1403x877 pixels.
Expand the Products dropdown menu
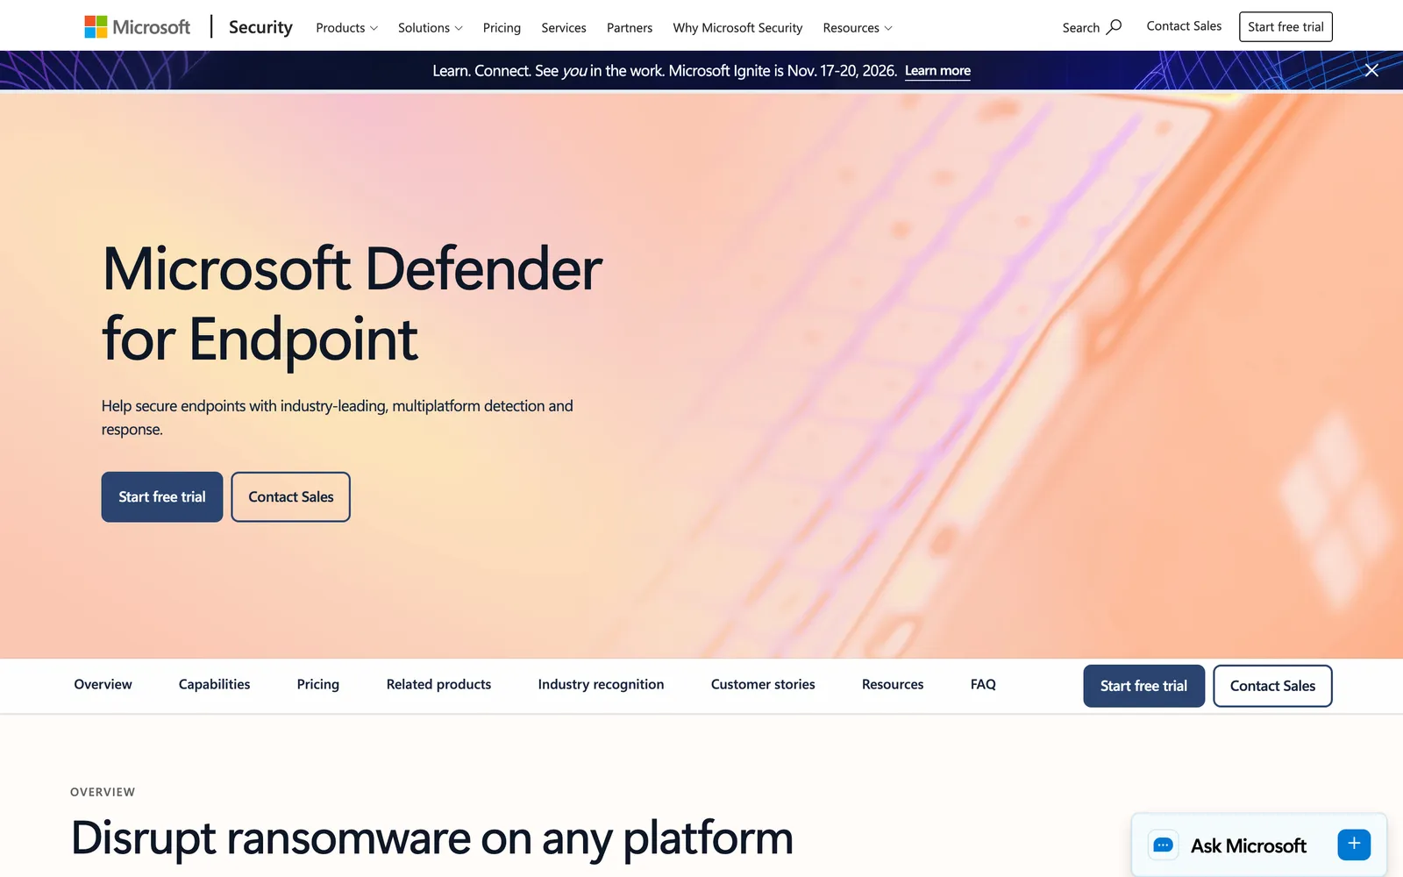pyautogui.click(x=346, y=28)
